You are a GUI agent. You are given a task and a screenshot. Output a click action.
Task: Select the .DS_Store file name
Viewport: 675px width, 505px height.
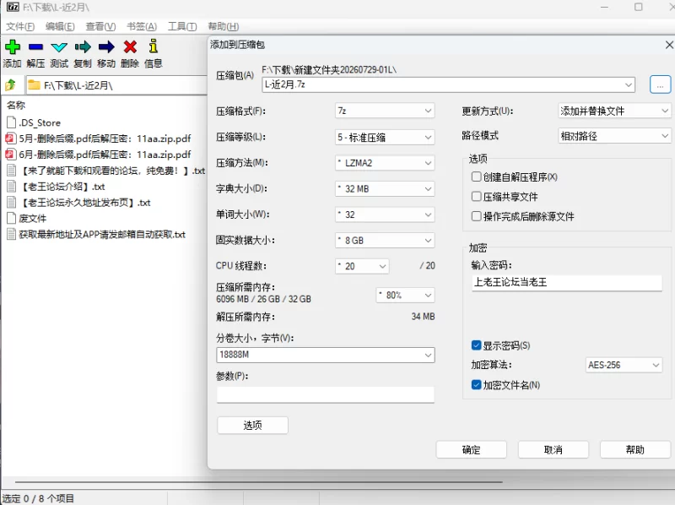coord(40,122)
